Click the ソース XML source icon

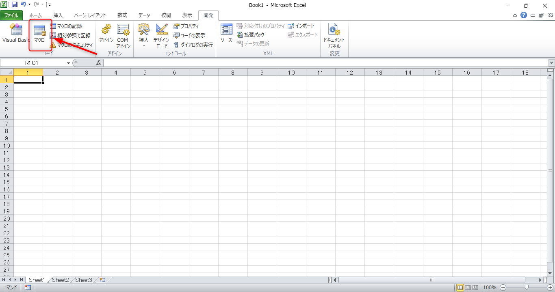(226, 33)
